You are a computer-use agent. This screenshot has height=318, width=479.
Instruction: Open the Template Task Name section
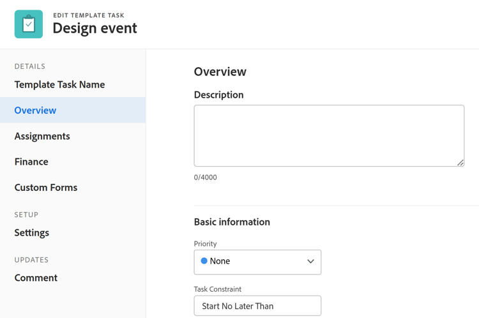click(x=59, y=84)
